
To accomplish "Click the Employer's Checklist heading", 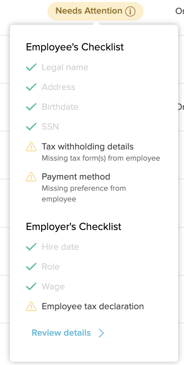I will tap(73, 227).
